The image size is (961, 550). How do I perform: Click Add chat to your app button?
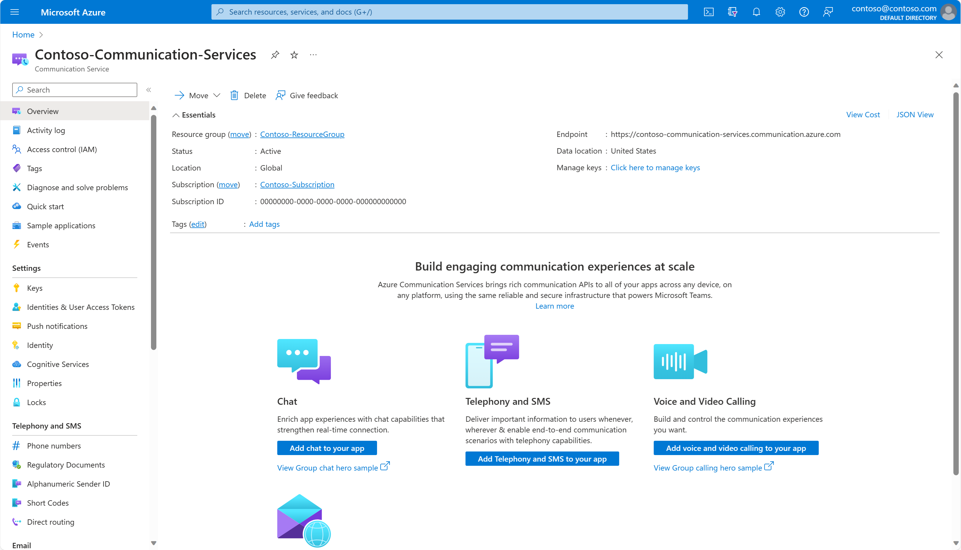point(327,448)
